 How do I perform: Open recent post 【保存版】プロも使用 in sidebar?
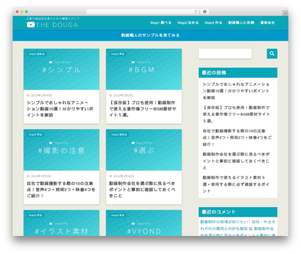pyautogui.click(x=237, y=114)
